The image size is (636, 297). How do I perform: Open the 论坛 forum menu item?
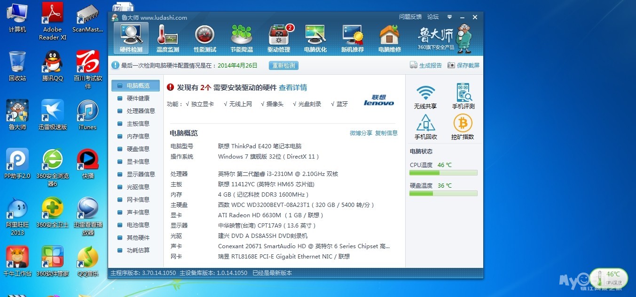pos(432,16)
